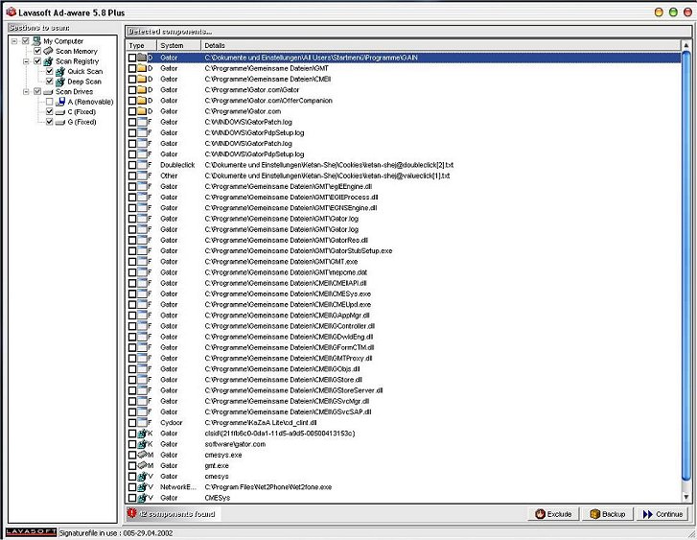The height and width of the screenshot is (540, 697).
Task: Select the C:\WINDOWS\GatorPdpSetup.log first row
Action: [x=404, y=132]
